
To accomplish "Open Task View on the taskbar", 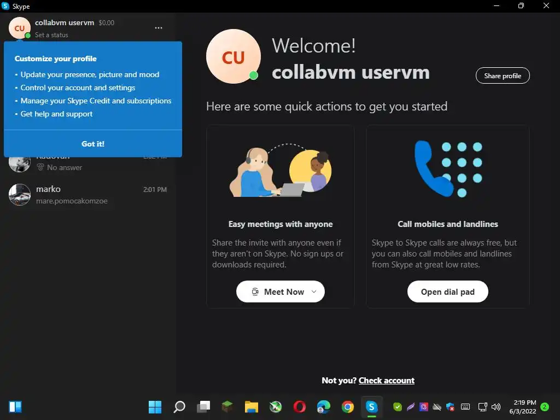I will [x=203, y=407].
